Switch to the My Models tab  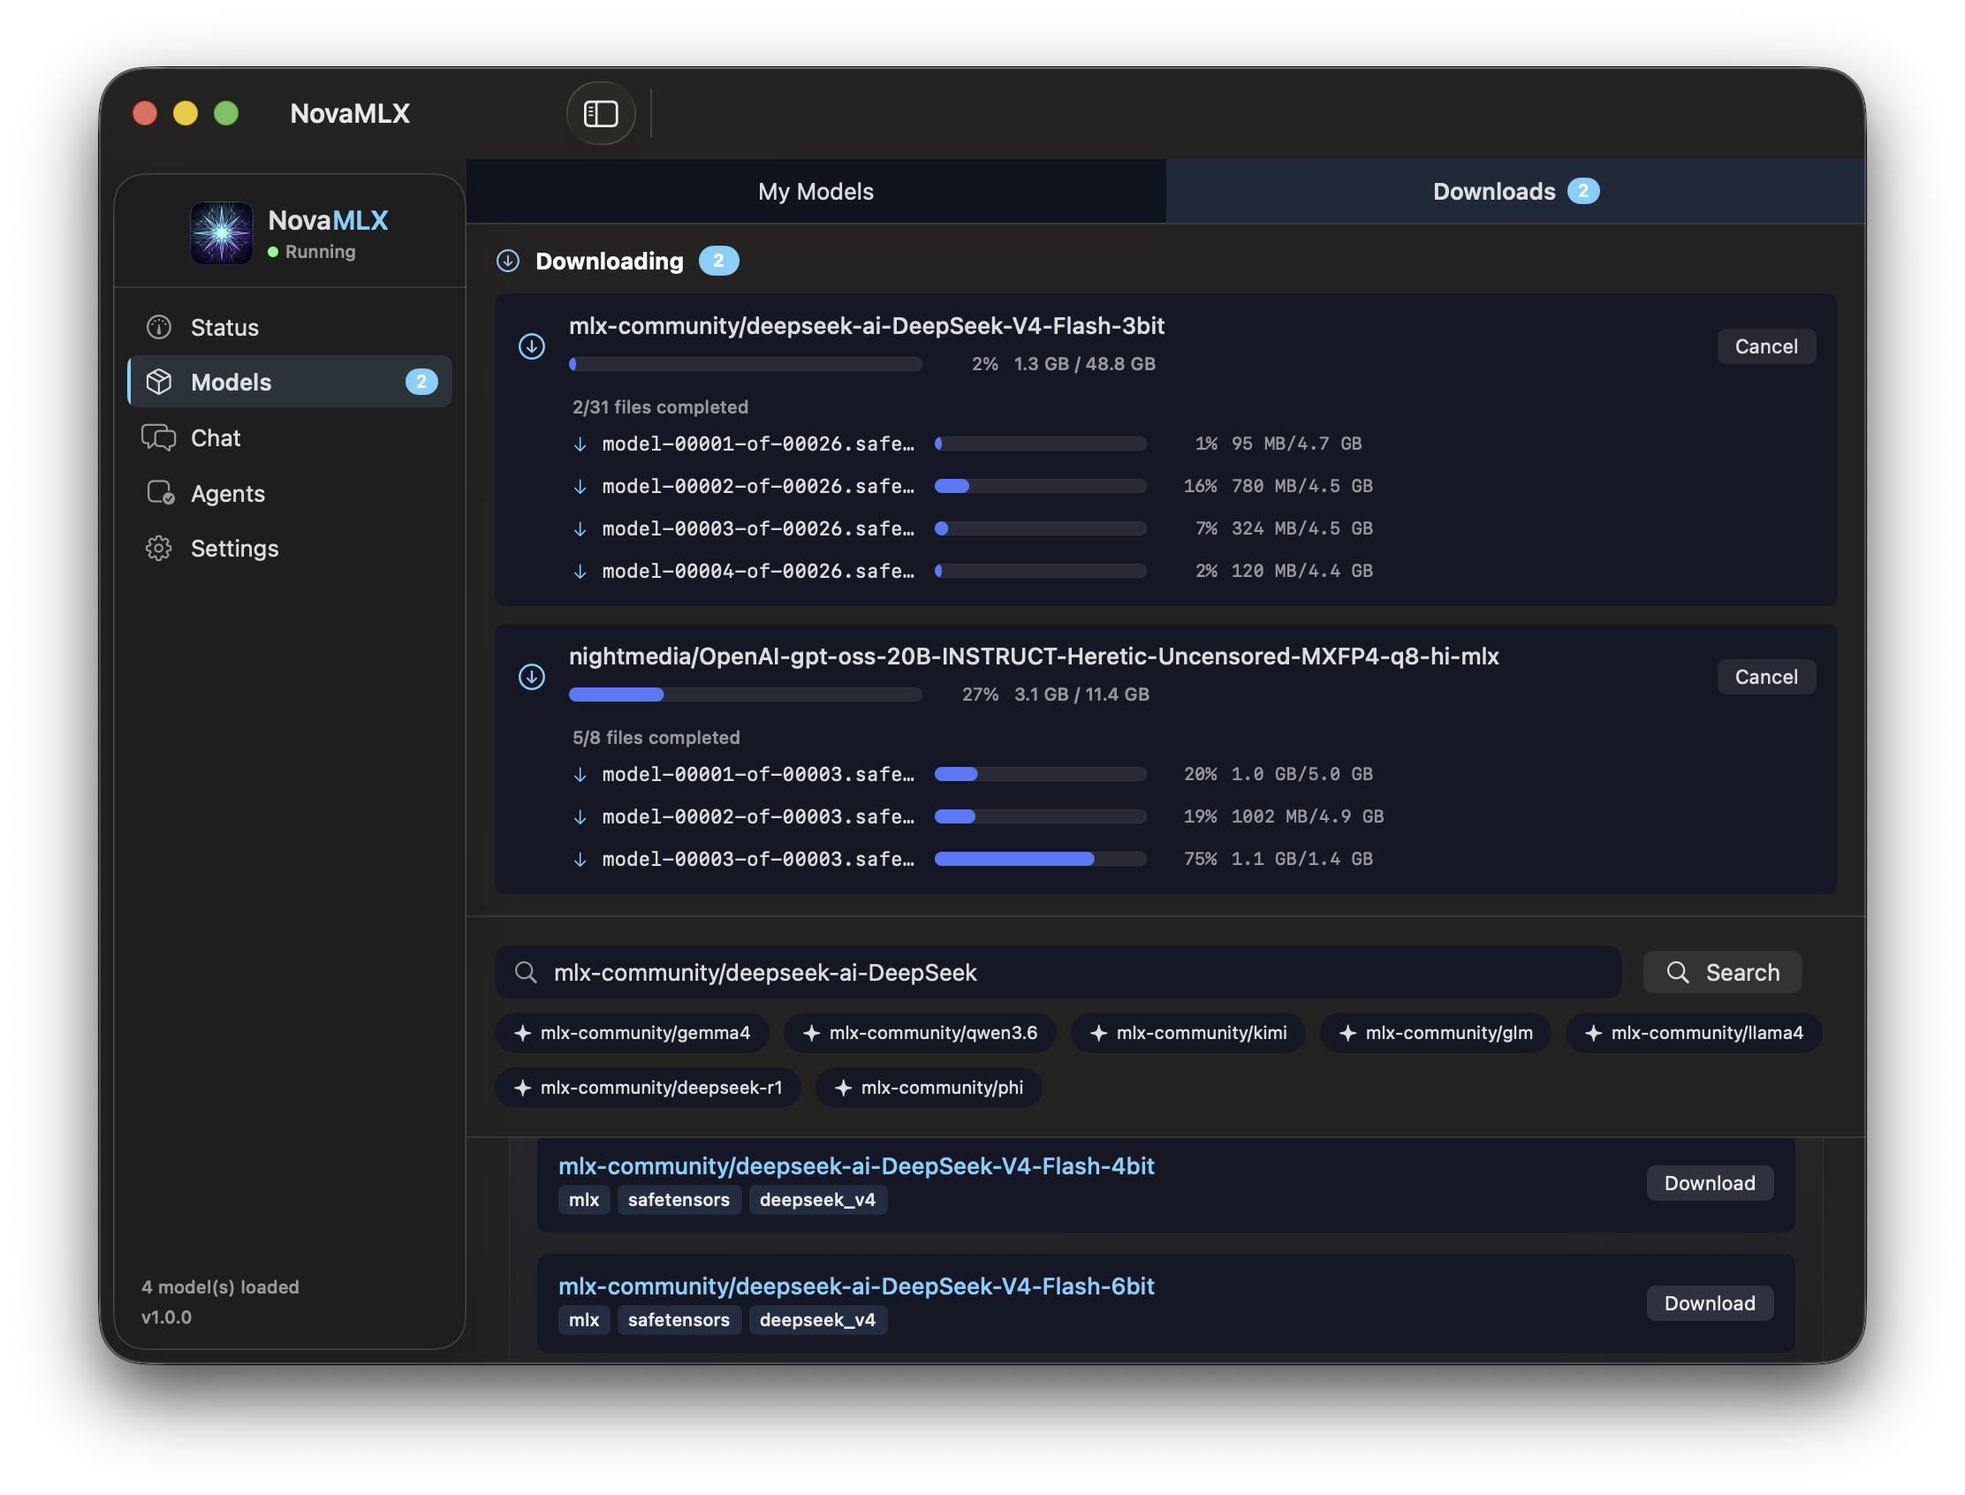pyautogui.click(x=816, y=192)
